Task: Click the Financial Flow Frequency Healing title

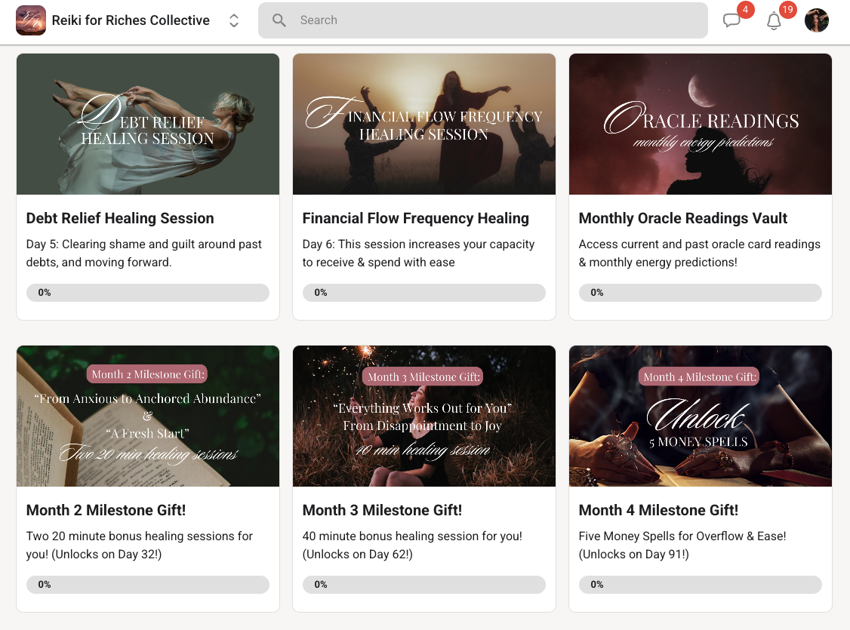Action: [x=415, y=218]
